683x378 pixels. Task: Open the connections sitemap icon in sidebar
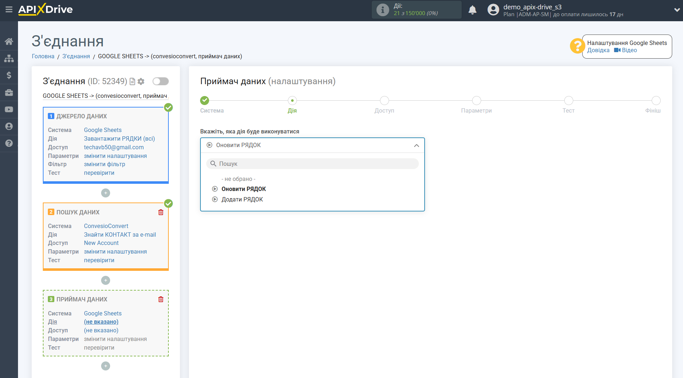click(9, 58)
